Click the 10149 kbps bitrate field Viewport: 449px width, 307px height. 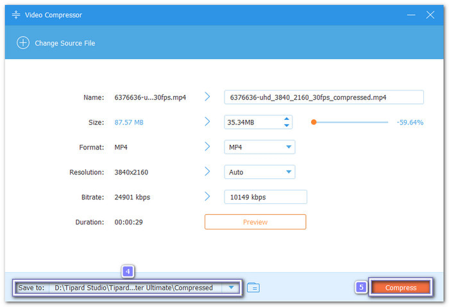(x=265, y=197)
